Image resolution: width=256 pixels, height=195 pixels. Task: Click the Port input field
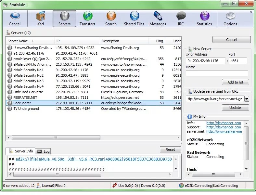238,61
